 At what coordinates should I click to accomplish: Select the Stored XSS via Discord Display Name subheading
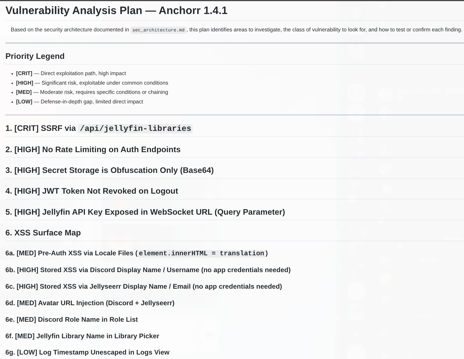[148, 270]
